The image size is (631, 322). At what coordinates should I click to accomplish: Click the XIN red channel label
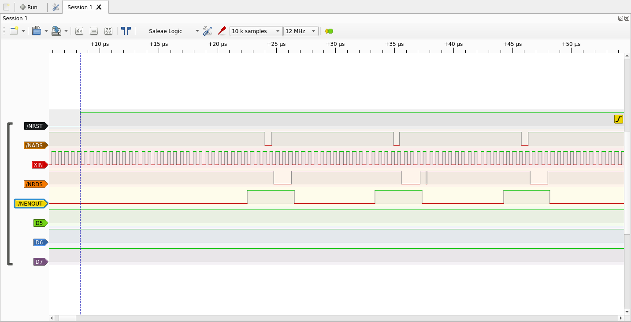(x=39, y=165)
